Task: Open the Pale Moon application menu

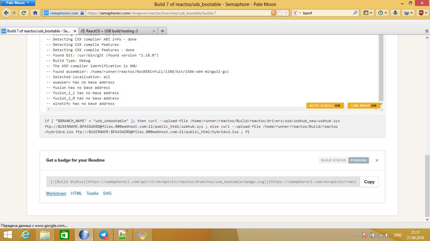Action: pos(18,3)
